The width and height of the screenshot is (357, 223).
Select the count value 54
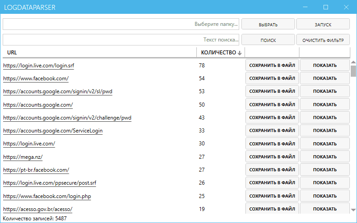(x=202, y=78)
